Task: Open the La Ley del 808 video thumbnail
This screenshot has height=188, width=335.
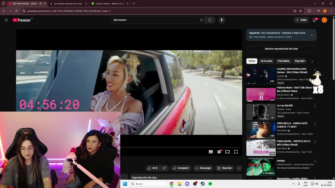Action: pyautogui.click(x=261, y=112)
